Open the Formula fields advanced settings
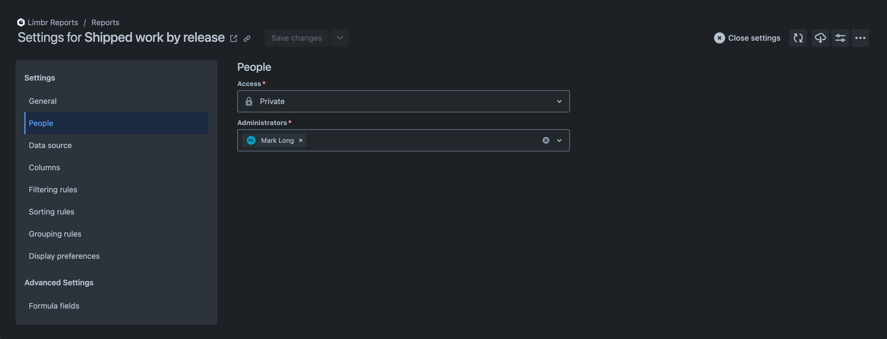The width and height of the screenshot is (887, 339). click(54, 306)
